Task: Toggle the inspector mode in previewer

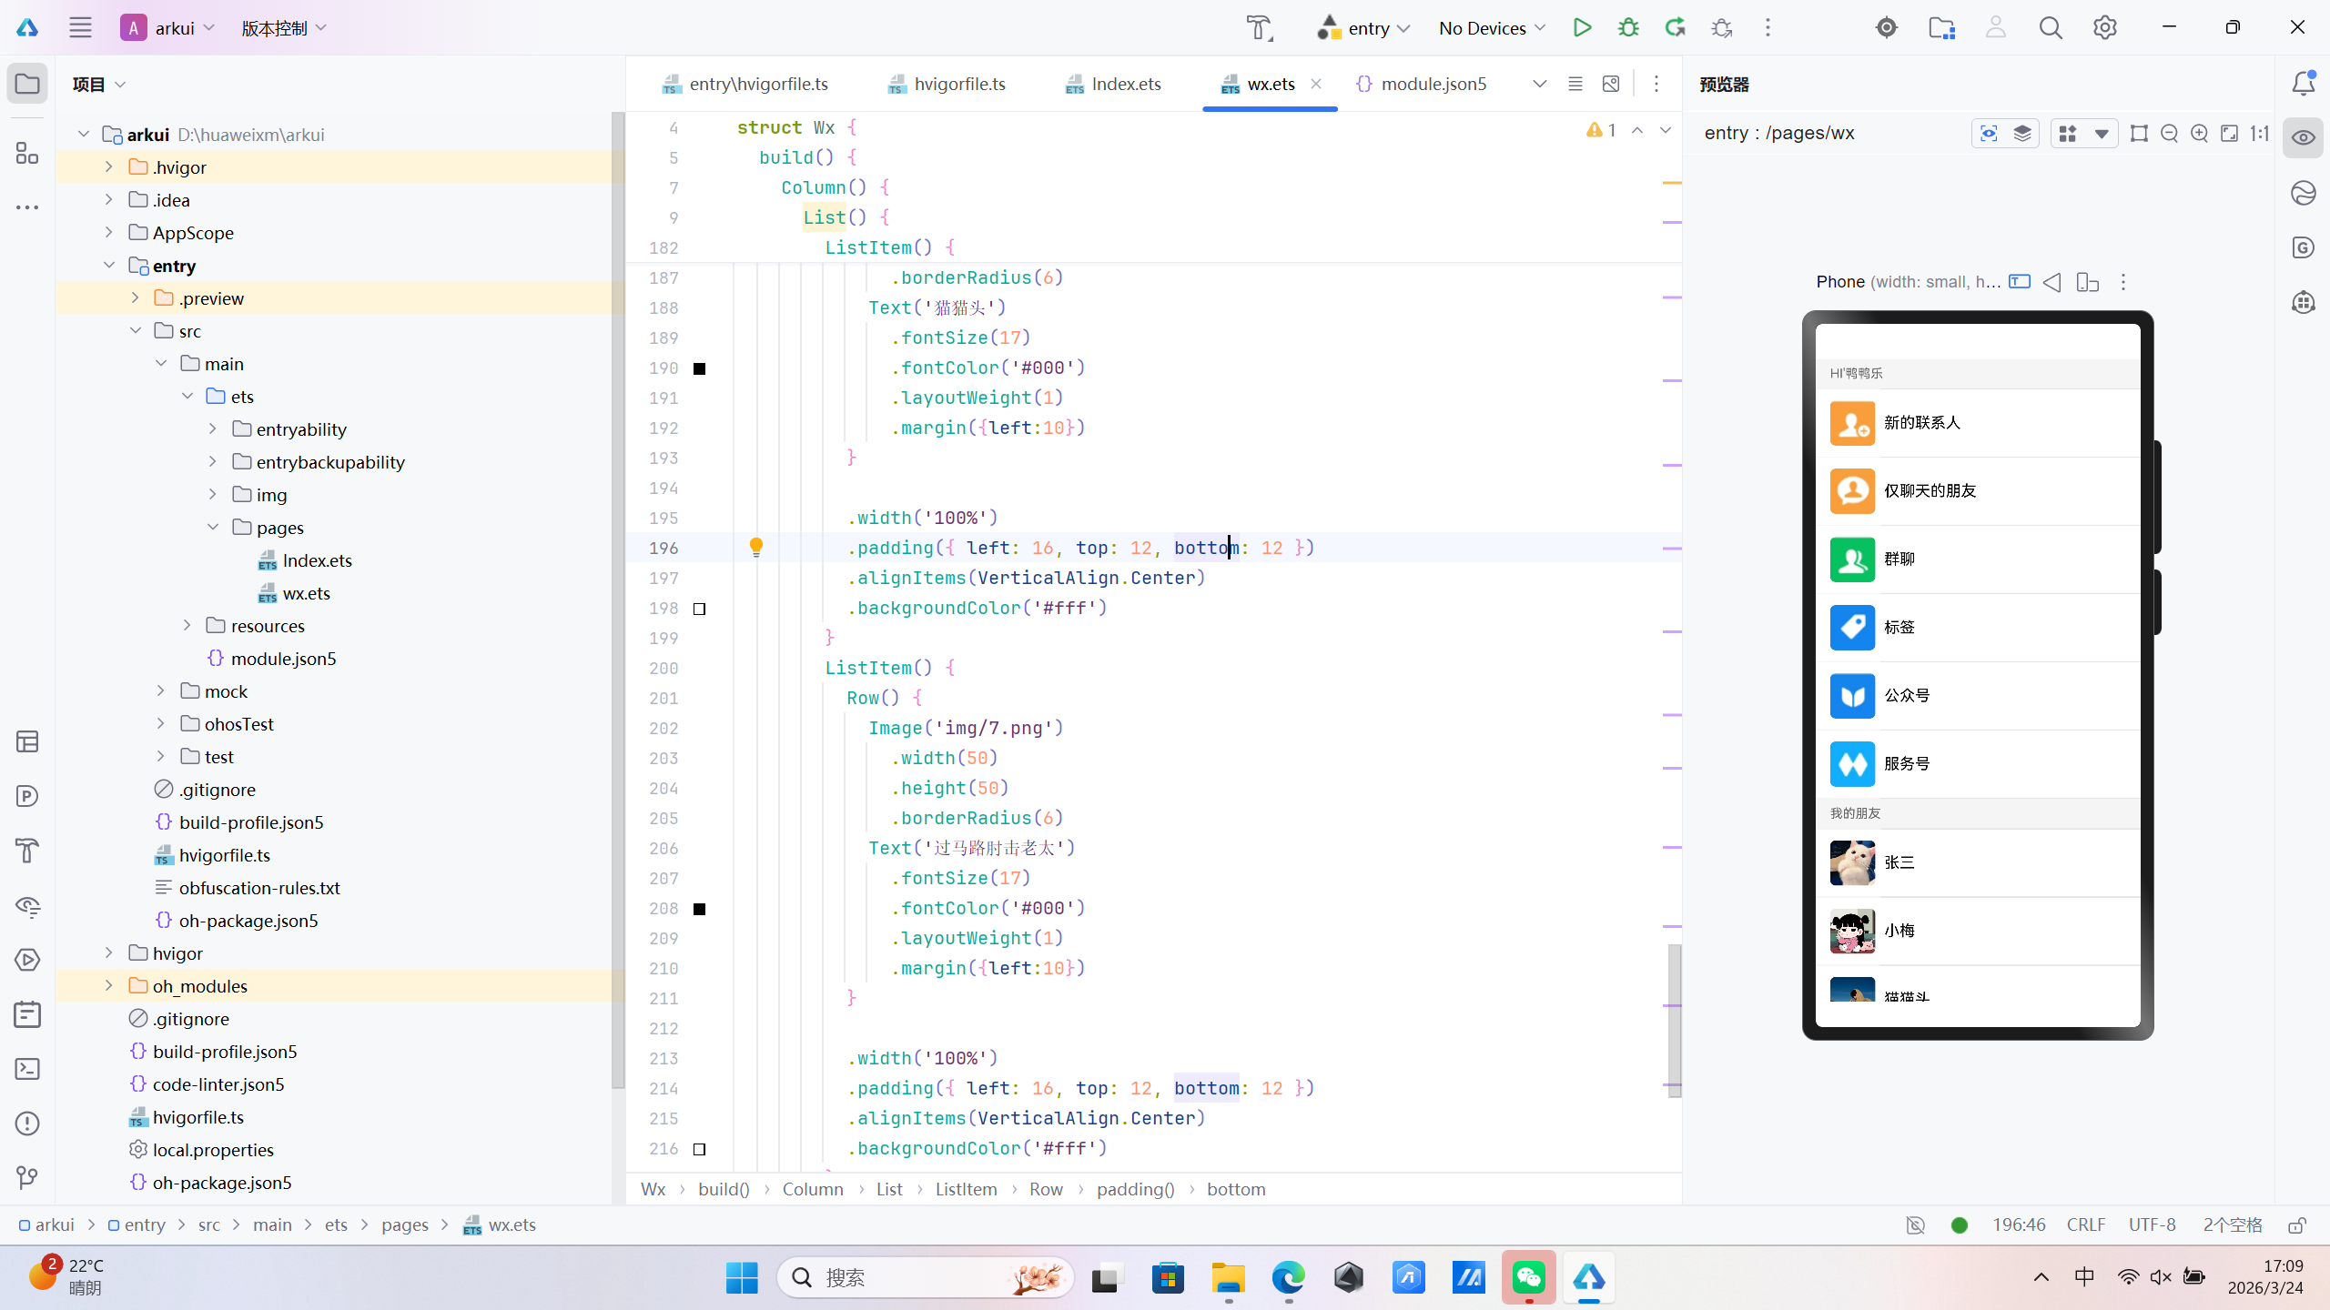Action: (1989, 134)
